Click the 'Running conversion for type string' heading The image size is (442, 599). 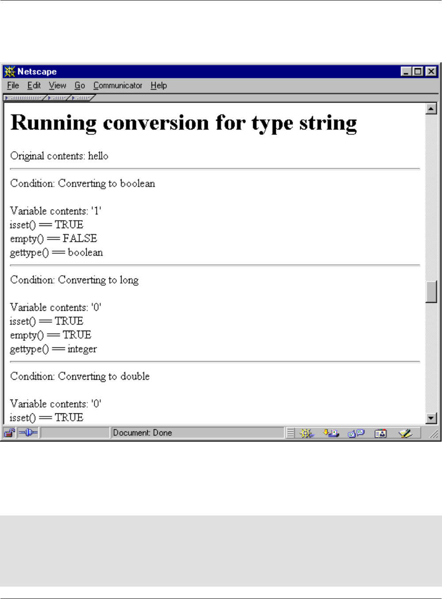point(184,123)
